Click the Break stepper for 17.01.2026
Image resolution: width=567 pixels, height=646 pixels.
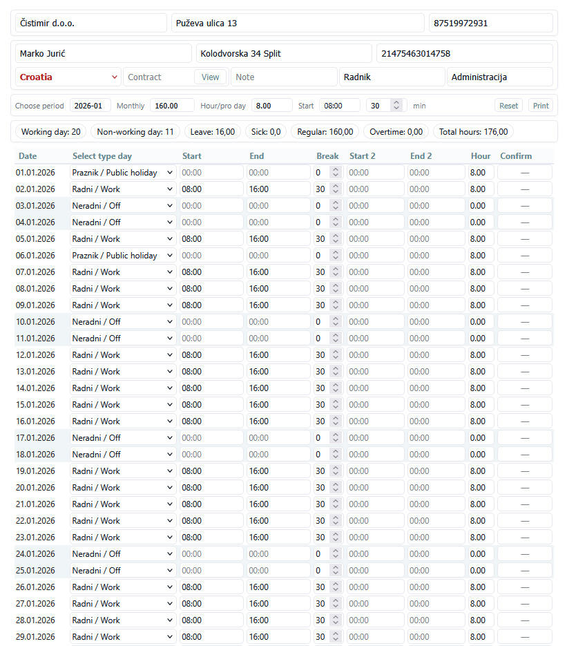[336, 438]
